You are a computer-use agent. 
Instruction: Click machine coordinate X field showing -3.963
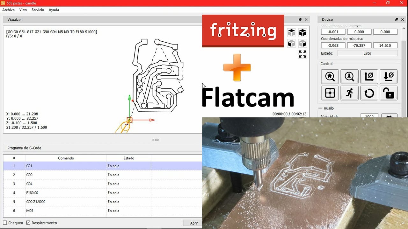pos(333,45)
